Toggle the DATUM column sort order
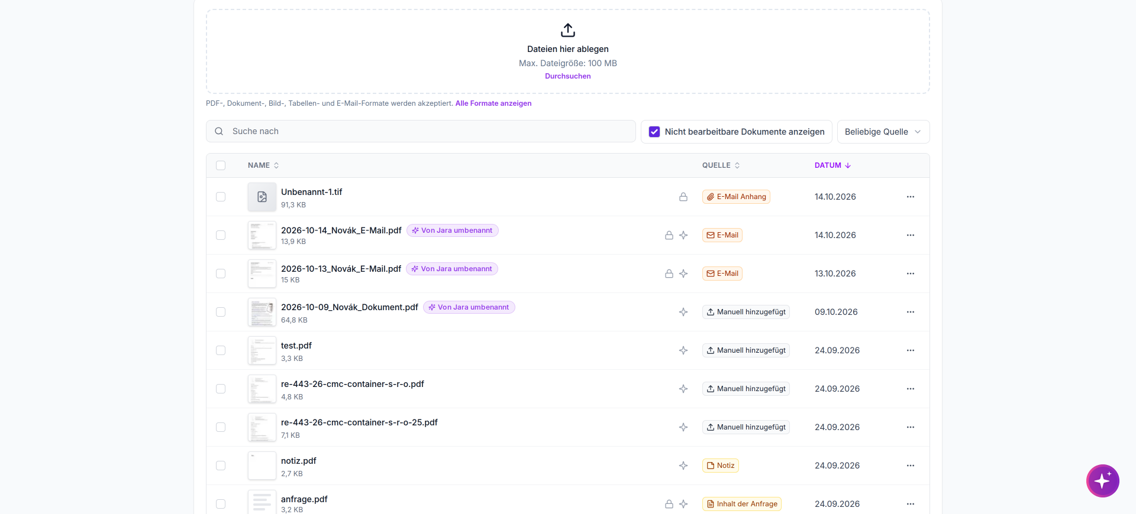1136x514 pixels. coord(832,165)
